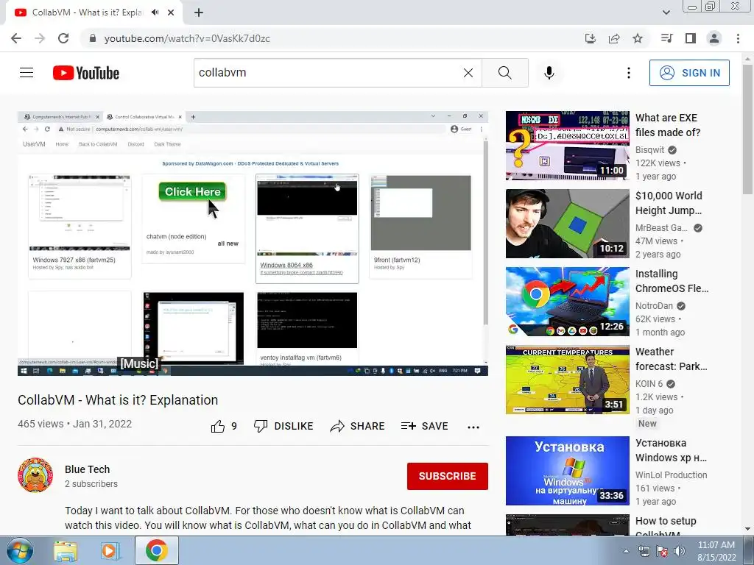Image resolution: width=754 pixels, height=565 pixels.
Task: Open 'What are EXE files made of?' thumbnail
Action: pyautogui.click(x=568, y=146)
